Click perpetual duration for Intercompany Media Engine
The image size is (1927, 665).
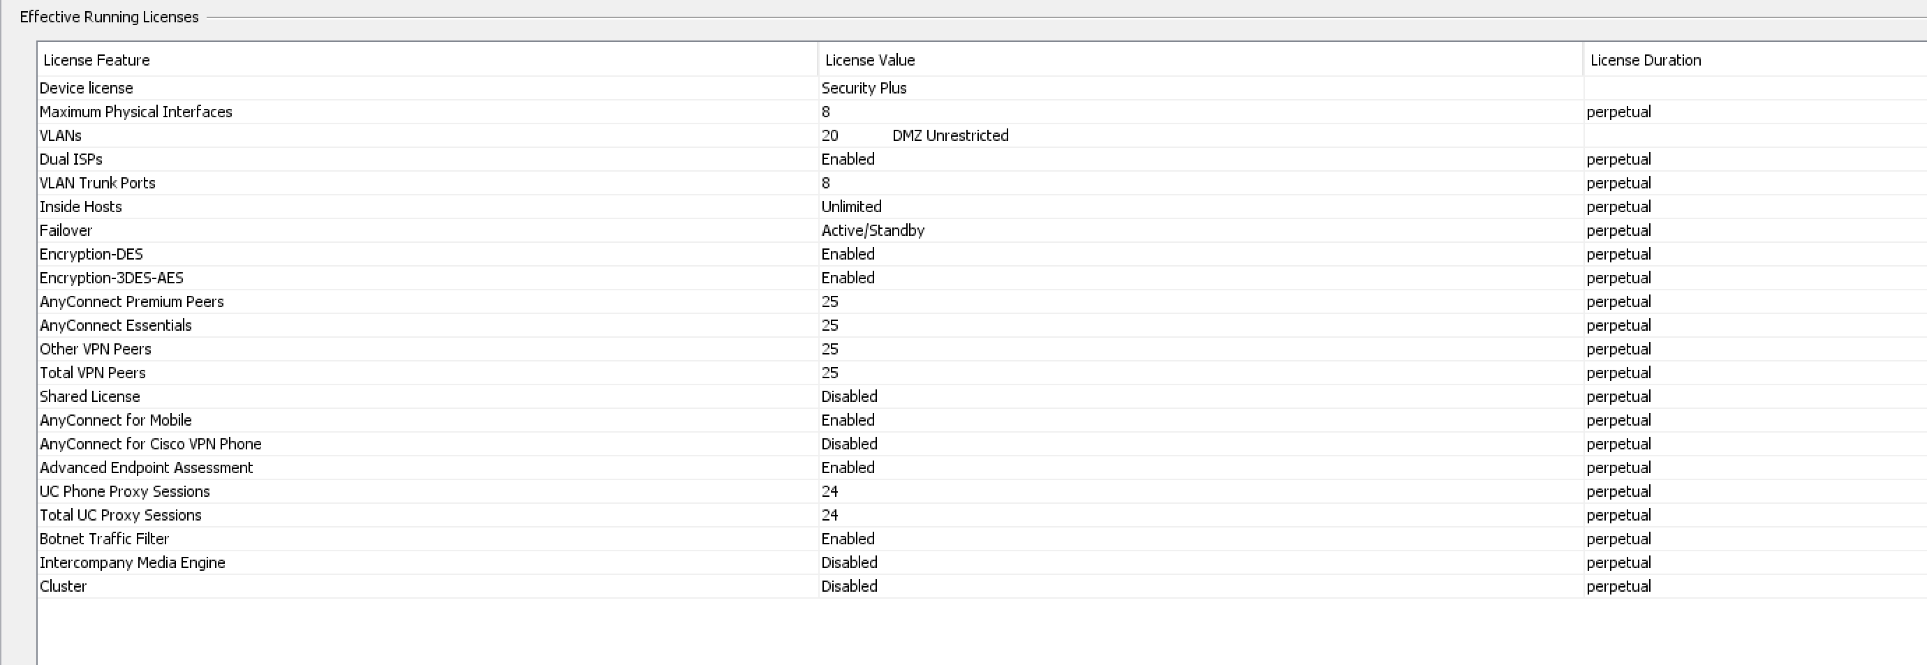pos(1619,562)
